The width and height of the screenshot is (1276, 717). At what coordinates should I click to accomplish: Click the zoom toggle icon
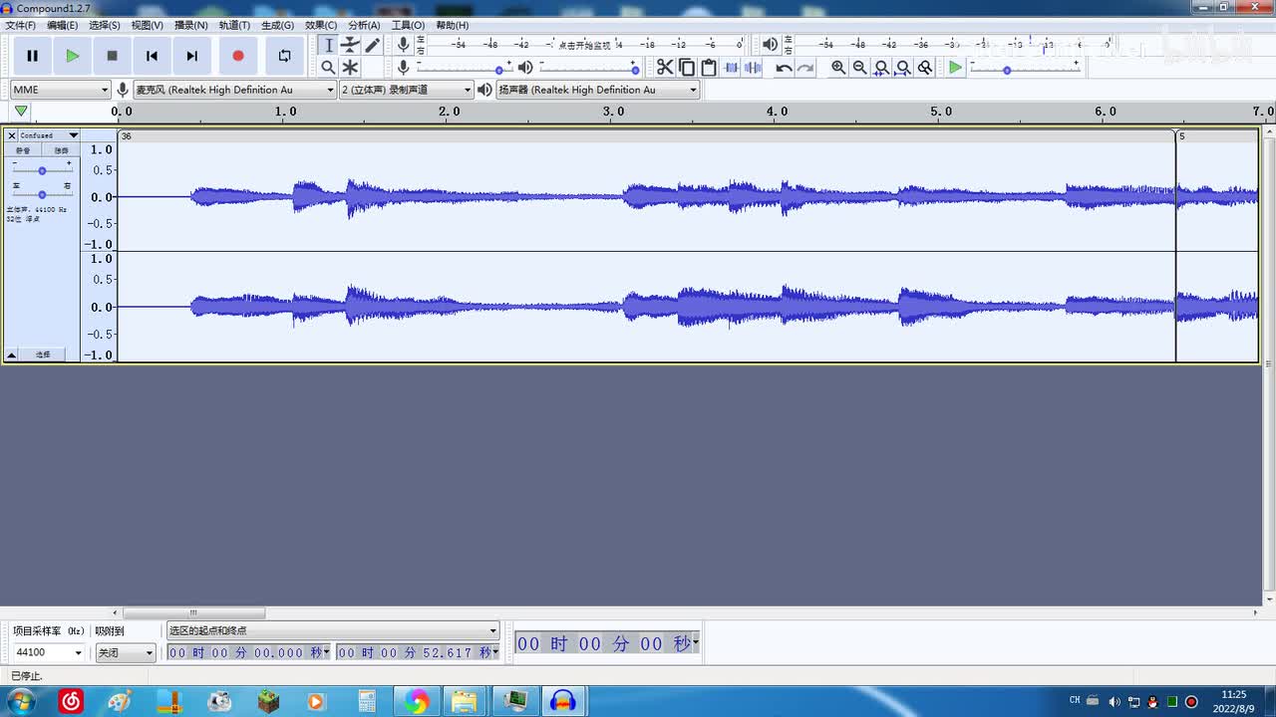point(925,67)
